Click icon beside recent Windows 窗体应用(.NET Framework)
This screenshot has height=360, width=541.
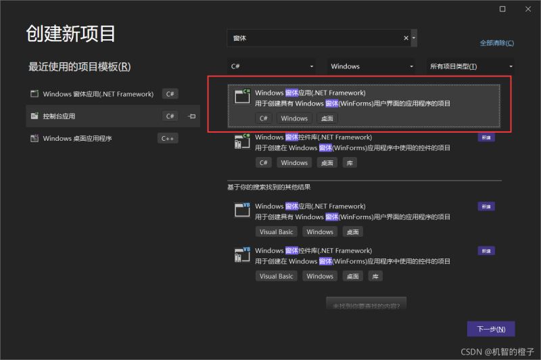pos(34,94)
